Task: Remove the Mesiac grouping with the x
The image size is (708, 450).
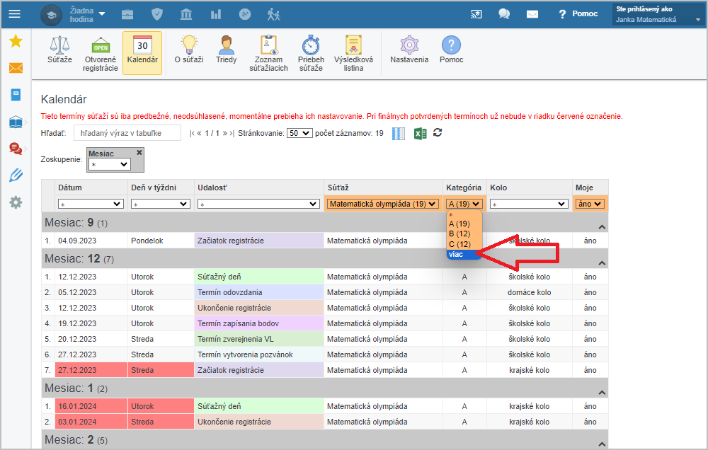Action: tap(139, 153)
